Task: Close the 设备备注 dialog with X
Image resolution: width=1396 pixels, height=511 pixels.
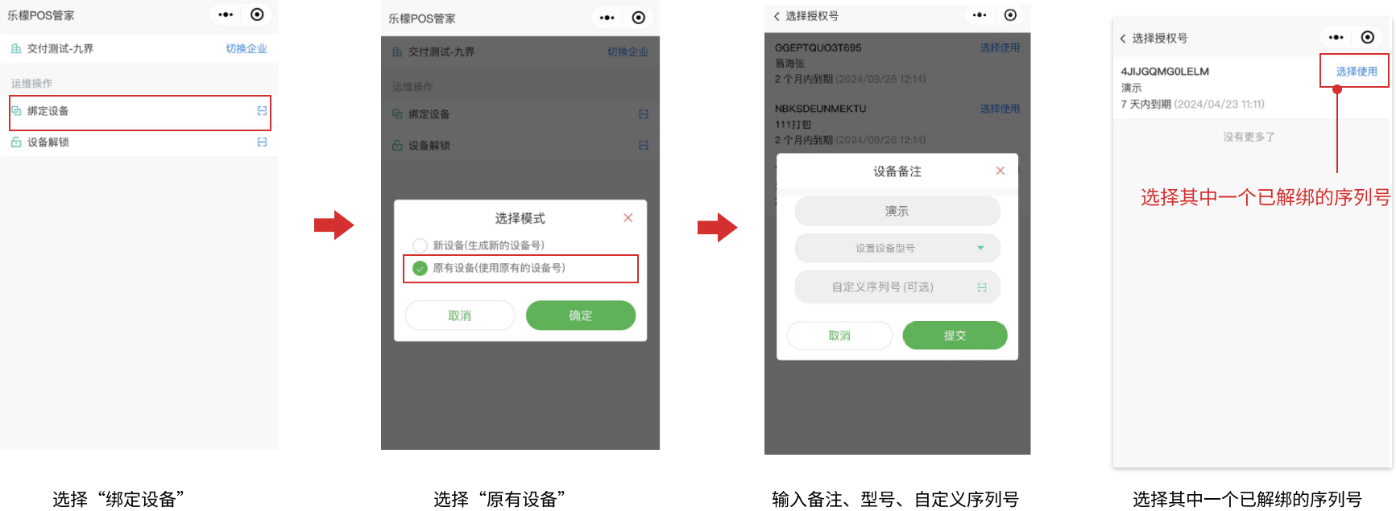Action: click(1000, 171)
